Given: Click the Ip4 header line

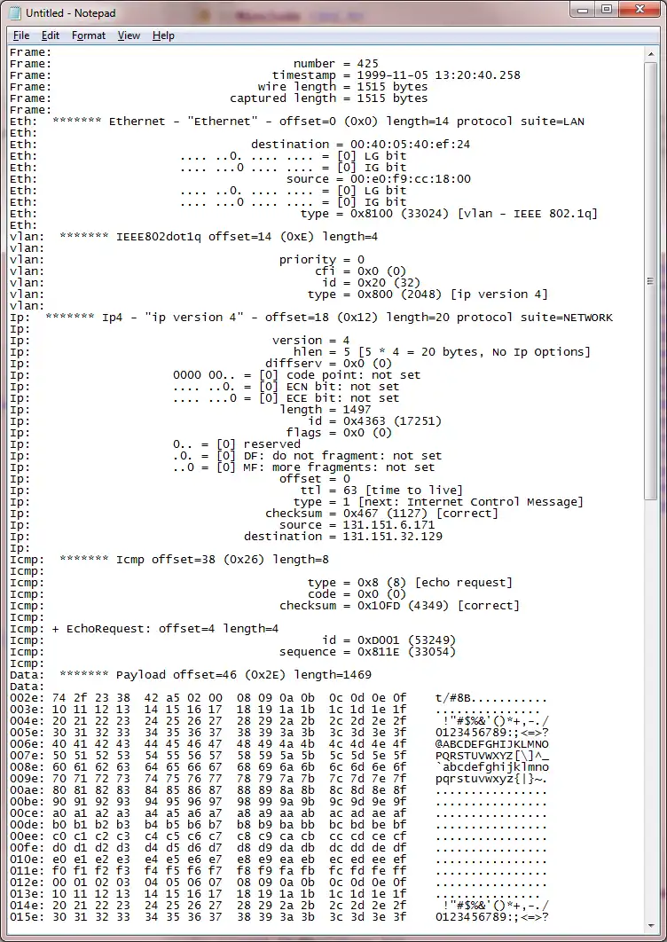Looking at the screenshot, I should click(x=329, y=318).
